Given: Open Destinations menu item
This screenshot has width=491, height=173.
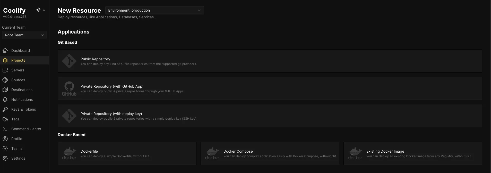Looking at the screenshot, I should click(25, 90).
